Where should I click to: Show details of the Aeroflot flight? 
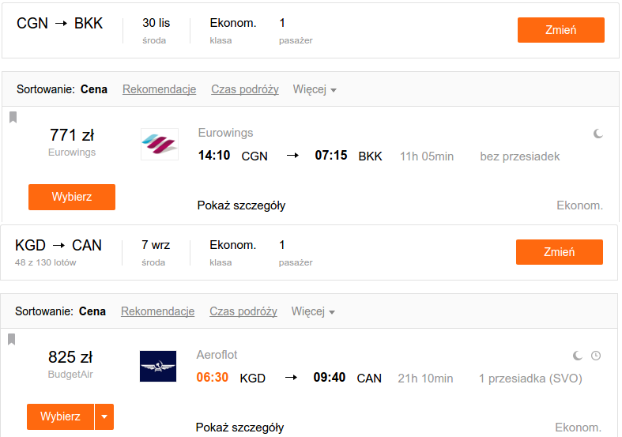(239, 428)
